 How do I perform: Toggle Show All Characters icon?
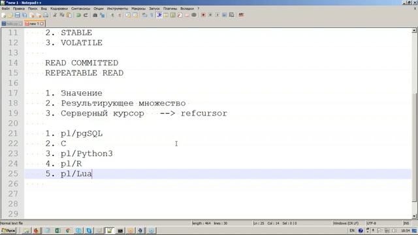tap(152, 15)
